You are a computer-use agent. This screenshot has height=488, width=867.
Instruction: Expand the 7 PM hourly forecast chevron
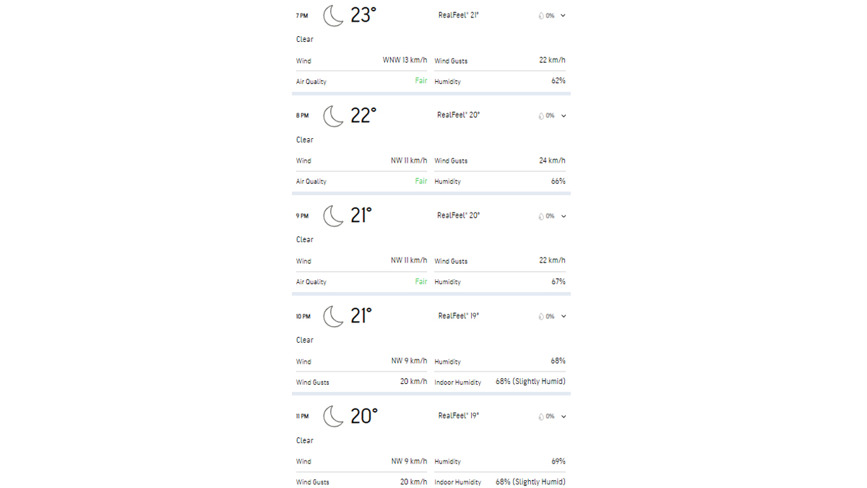[563, 15]
